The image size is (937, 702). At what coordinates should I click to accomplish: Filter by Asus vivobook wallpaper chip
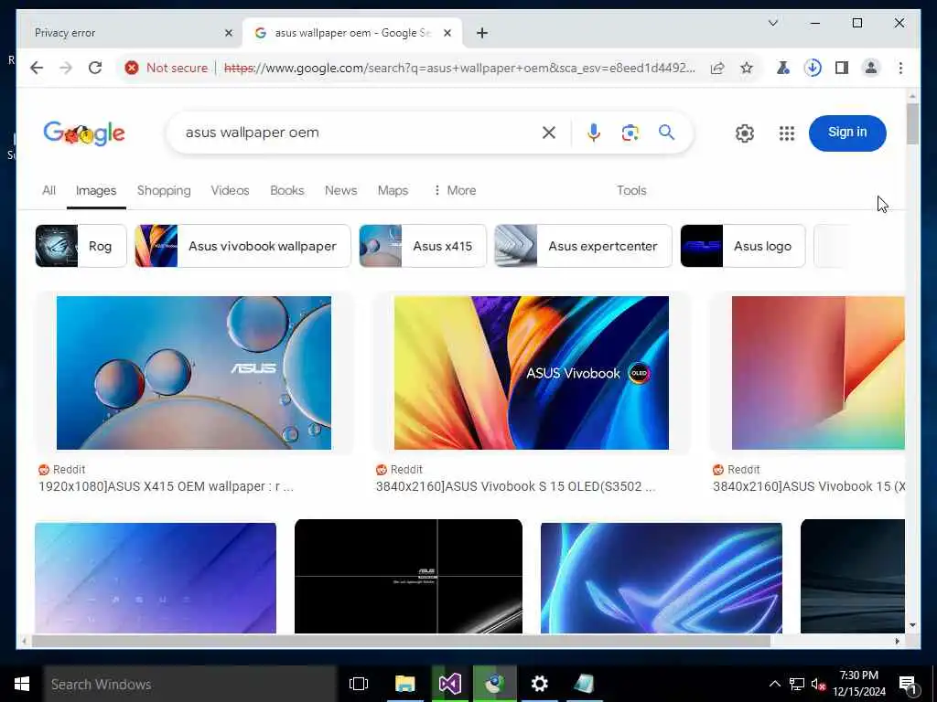point(242,246)
